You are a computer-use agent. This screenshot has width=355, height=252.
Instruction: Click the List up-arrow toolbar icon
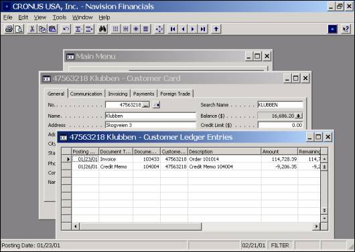click(216, 29)
